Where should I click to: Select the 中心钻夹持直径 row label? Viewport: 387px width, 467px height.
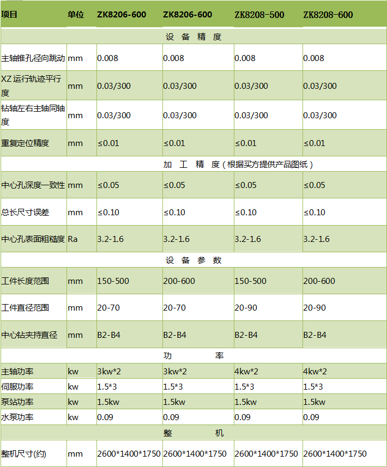29,335
